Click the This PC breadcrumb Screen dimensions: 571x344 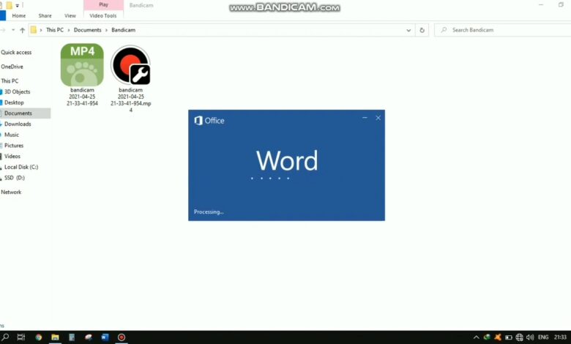click(x=55, y=30)
